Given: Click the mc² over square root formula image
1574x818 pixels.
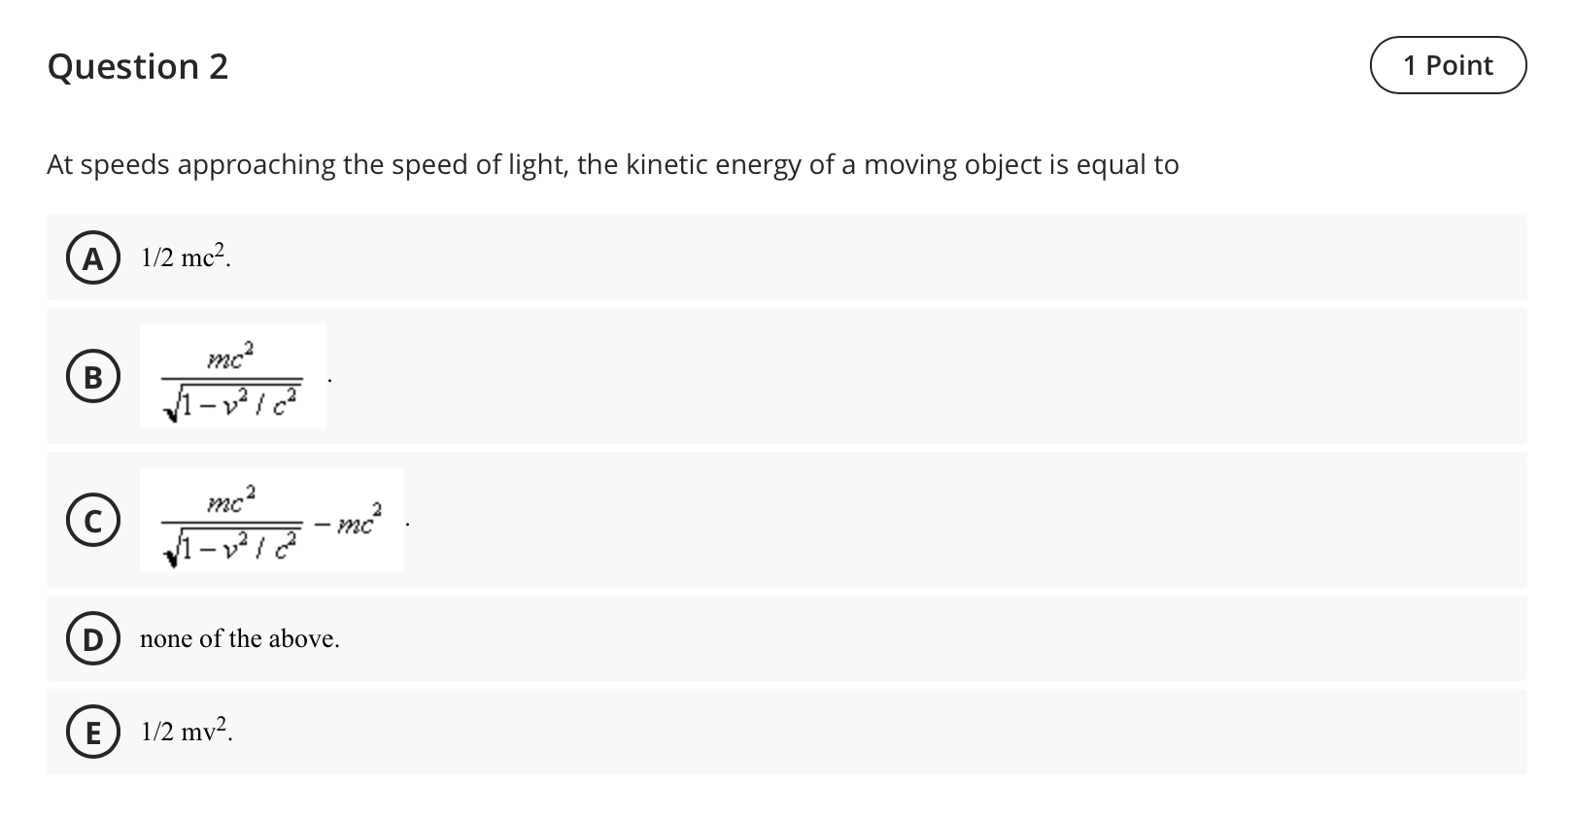Looking at the screenshot, I should (x=233, y=376).
